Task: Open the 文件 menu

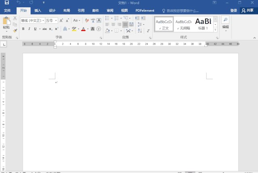Action: [x=7, y=10]
